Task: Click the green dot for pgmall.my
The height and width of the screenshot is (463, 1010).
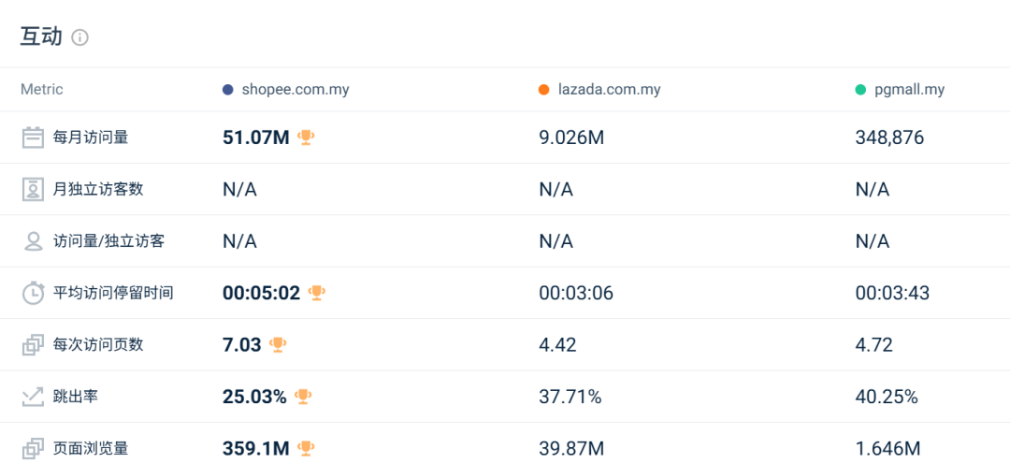Action: (x=860, y=90)
